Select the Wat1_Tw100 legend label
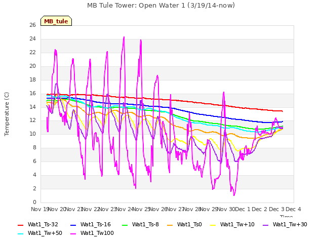Viewport: 324px width, 243px height. point(97,233)
